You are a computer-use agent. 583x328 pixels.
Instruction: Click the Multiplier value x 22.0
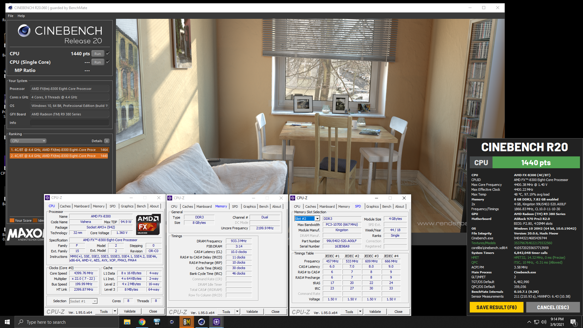coord(84,278)
